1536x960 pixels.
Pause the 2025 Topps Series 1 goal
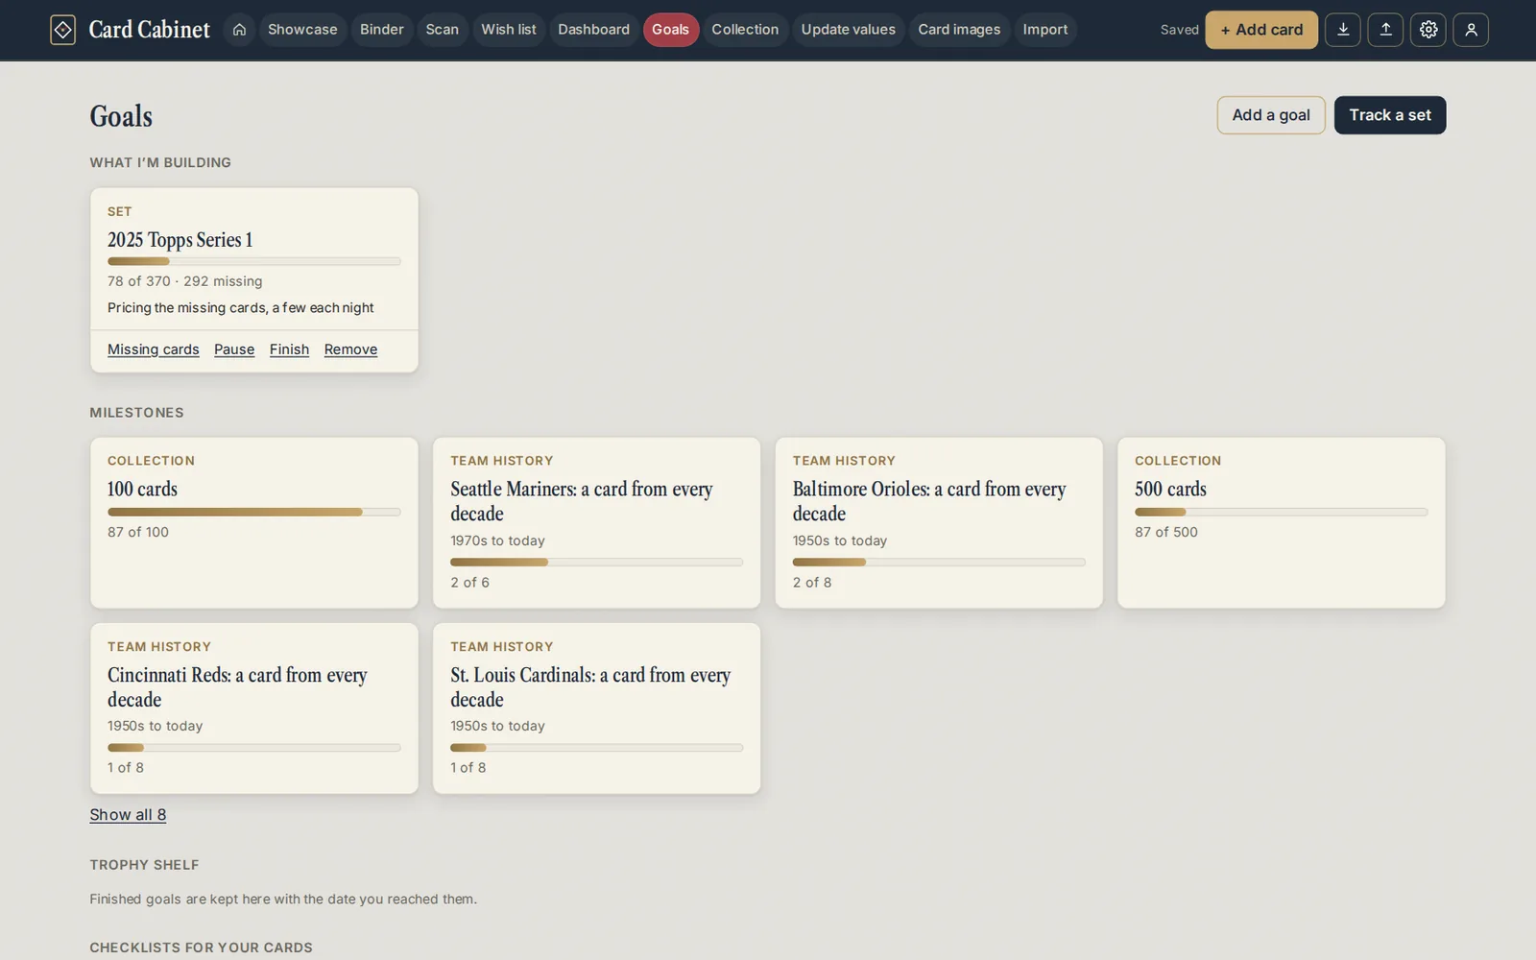pyautogui.click(x=234, y=349)
